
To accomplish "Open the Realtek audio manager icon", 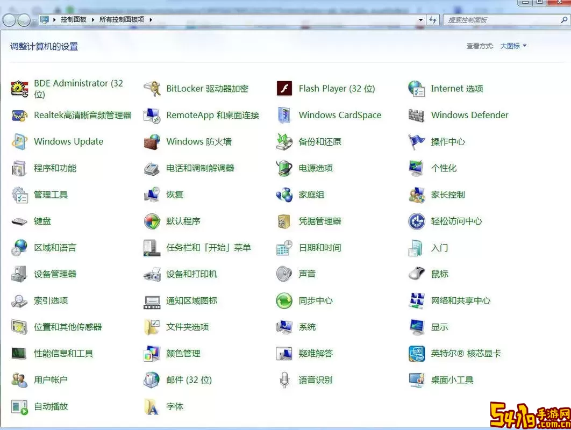I will click(20, 116).
